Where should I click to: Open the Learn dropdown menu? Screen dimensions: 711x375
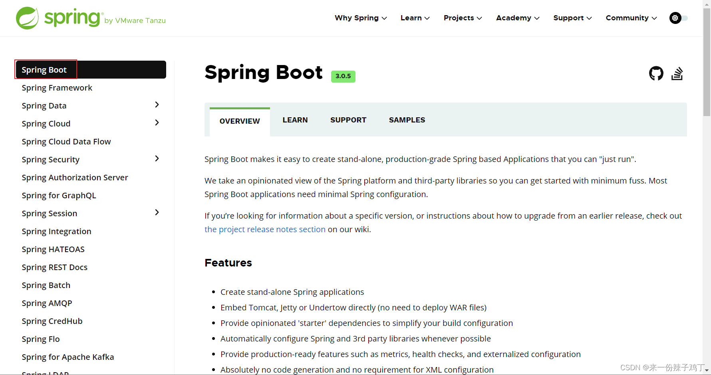tap(415, 18)
